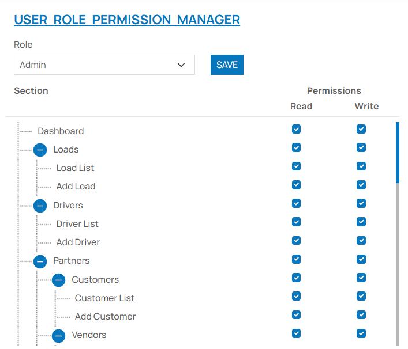Screen dimensions: 408x349
Task: Click the Save button
Action: click(x=227, y=65)
